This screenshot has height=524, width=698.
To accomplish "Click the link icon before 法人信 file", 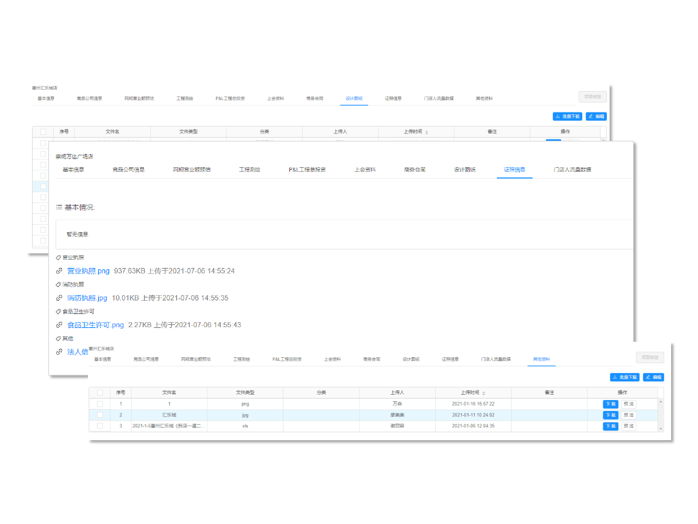I will point(59,352).
